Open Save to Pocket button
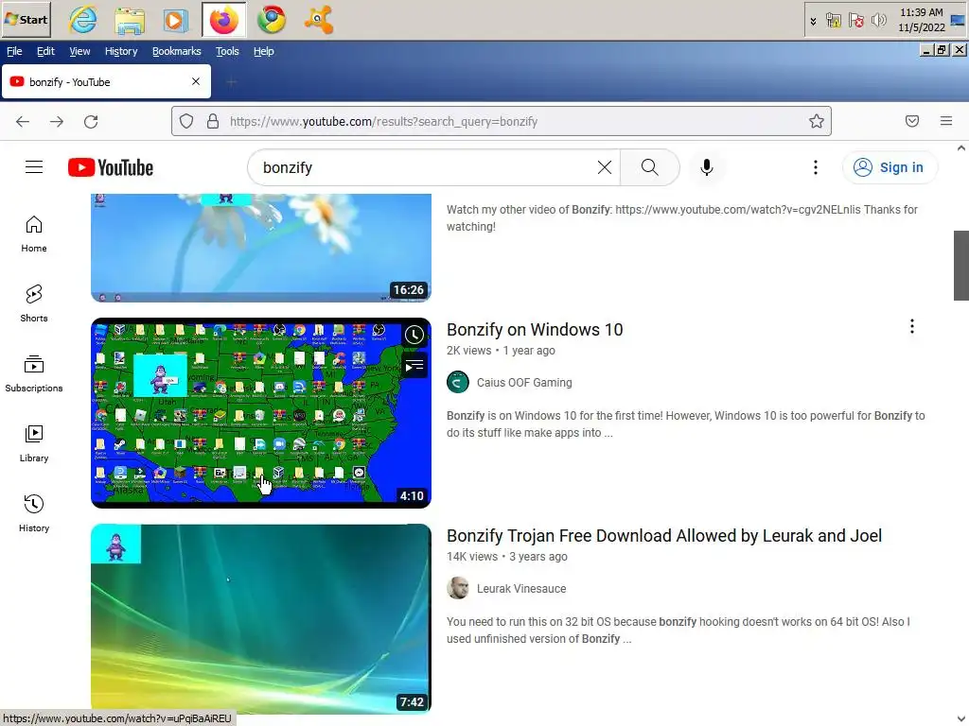969x726 pixels. pos(911,122)
